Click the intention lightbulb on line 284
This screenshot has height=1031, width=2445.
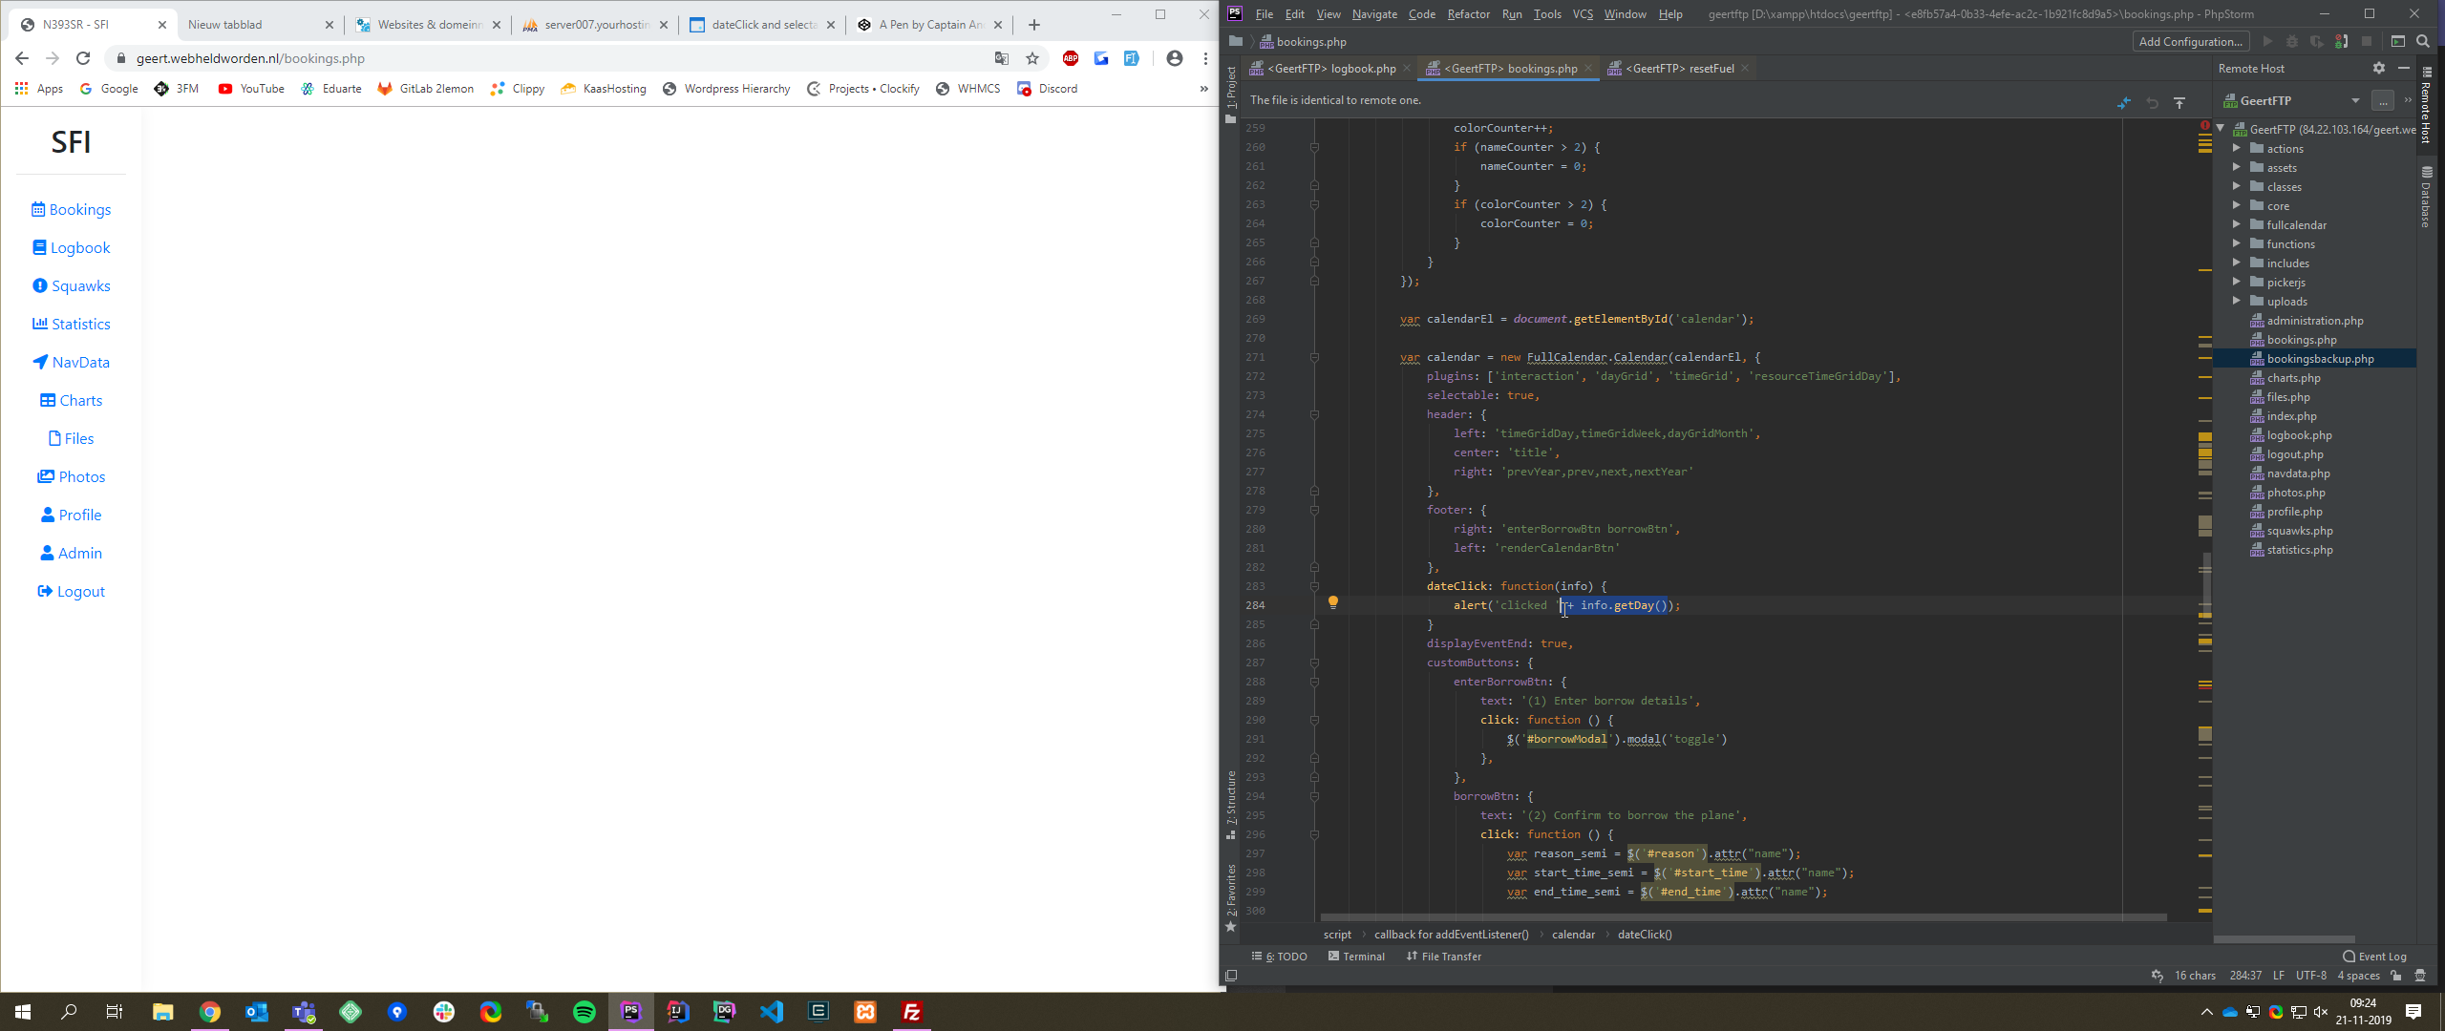point(1333,602)
